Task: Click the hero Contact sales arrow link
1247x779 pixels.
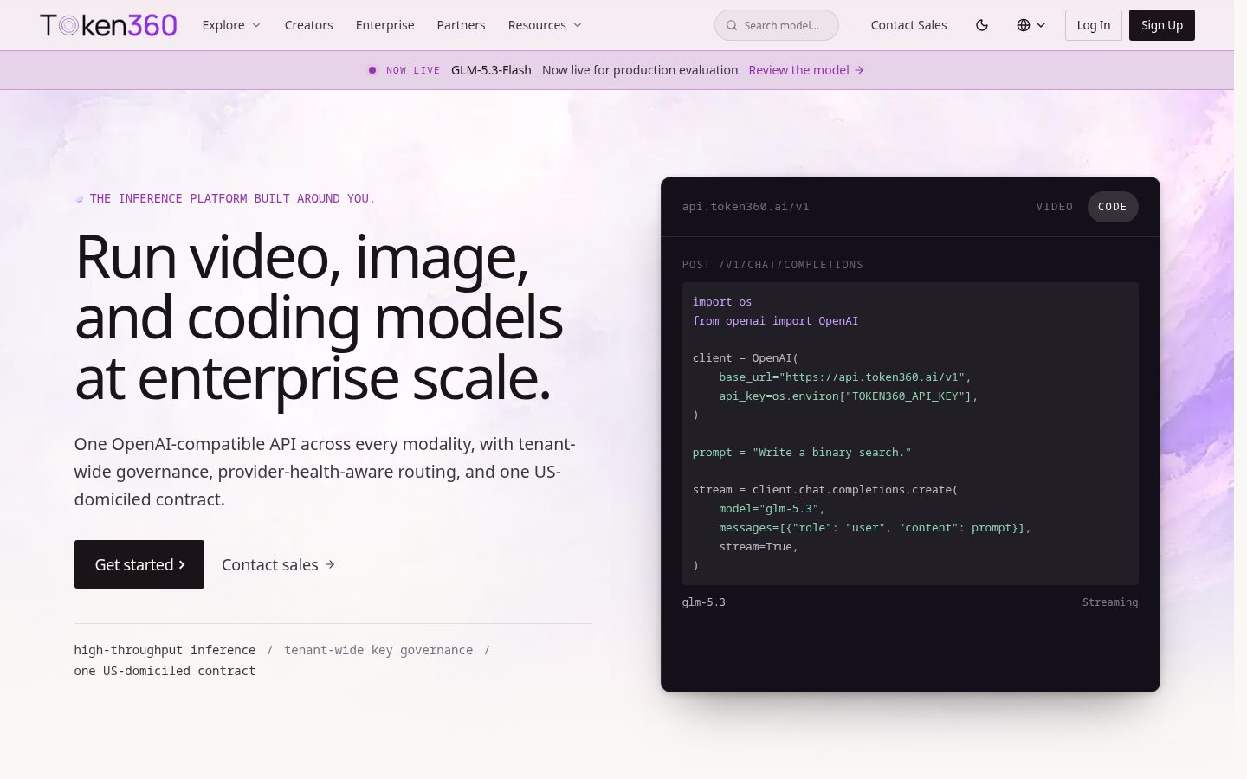Action: (278, 564)
